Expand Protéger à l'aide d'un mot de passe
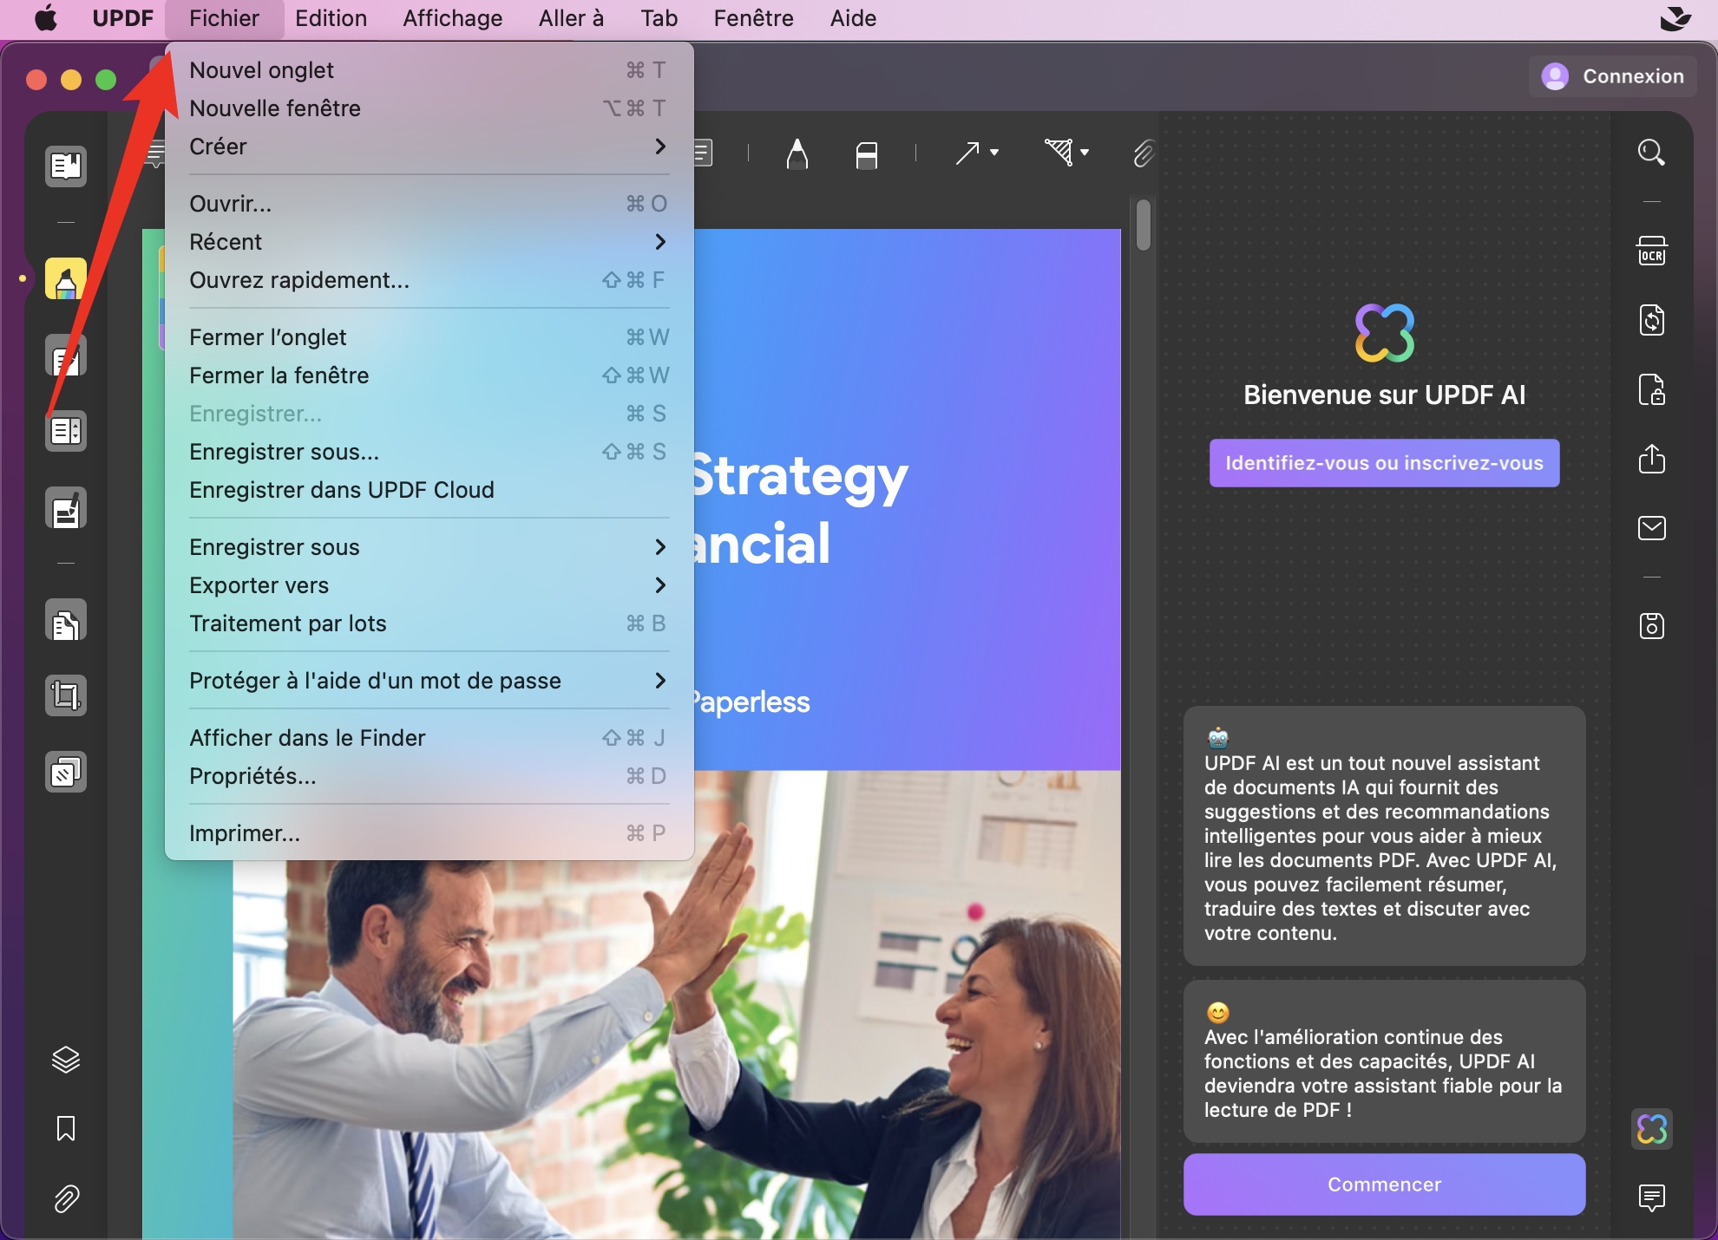The width and height of the screenshot is (1718, 1240). pyautogui.click(x=429, y=681)
